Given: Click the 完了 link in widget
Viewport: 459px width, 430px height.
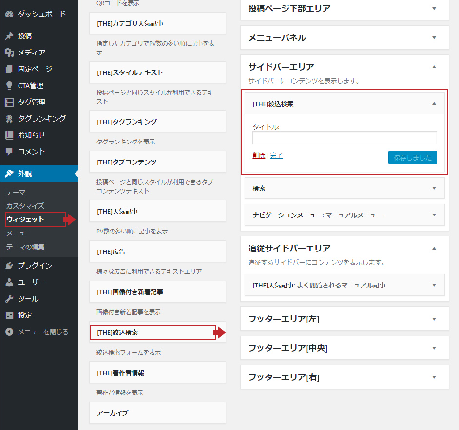Looking at the screenshot, I should (x=277, y=156).
